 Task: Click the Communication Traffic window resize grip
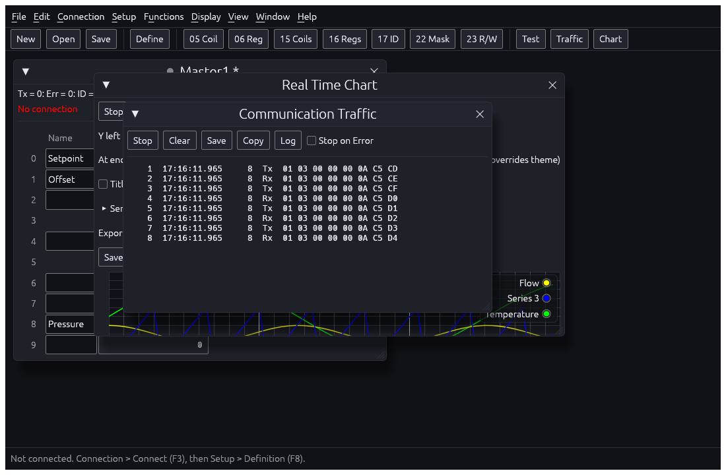pyautogui.click(x=486, y=307)
